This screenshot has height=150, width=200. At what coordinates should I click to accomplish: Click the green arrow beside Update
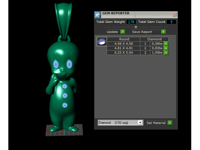(122, 32)
